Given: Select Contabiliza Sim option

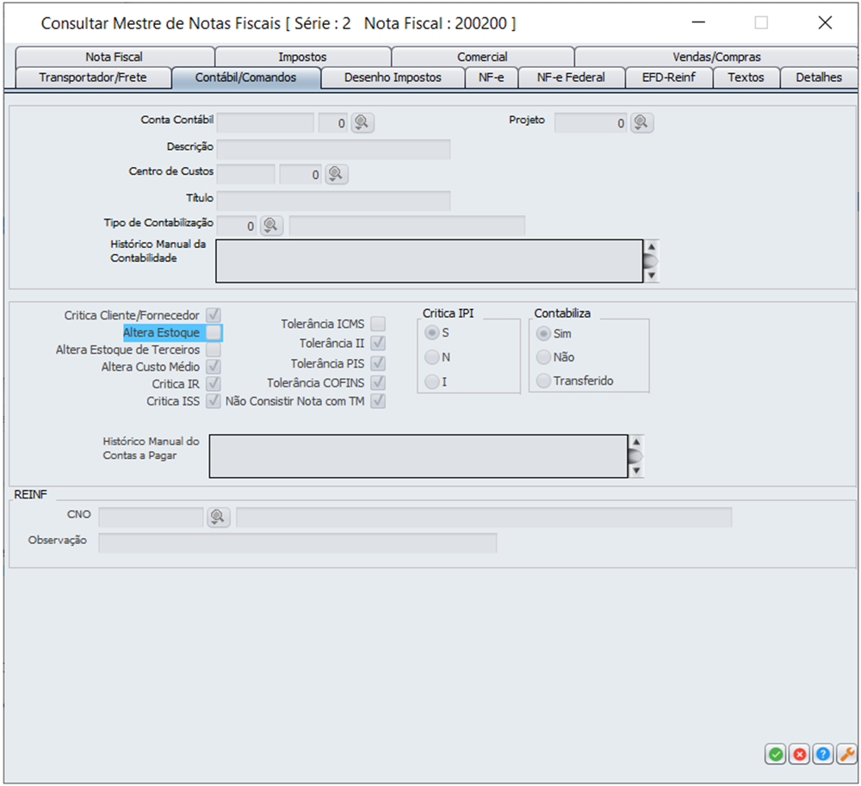Looking at the screenshot, I should 543,334.
